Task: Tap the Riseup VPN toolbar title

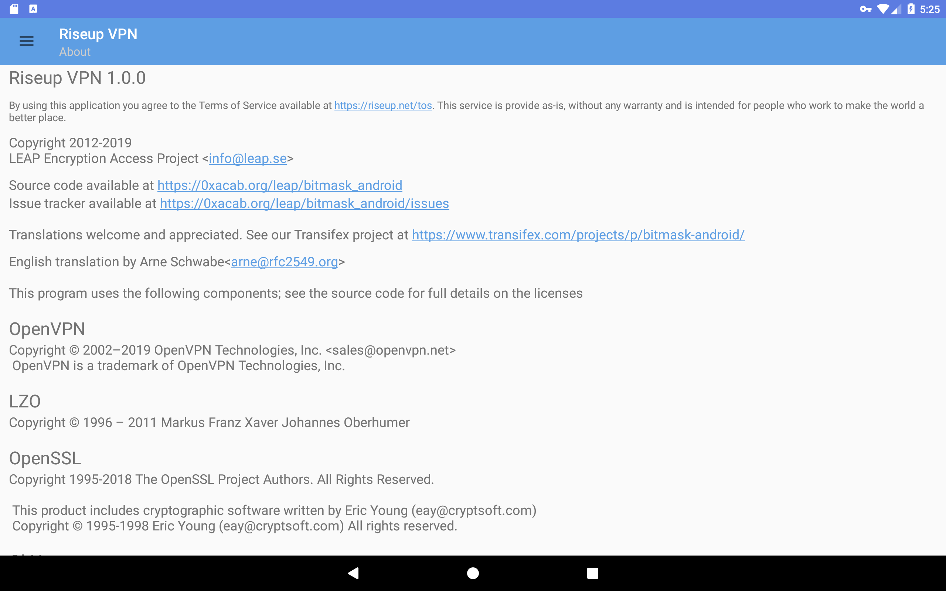Action: (x=98, y=34)
